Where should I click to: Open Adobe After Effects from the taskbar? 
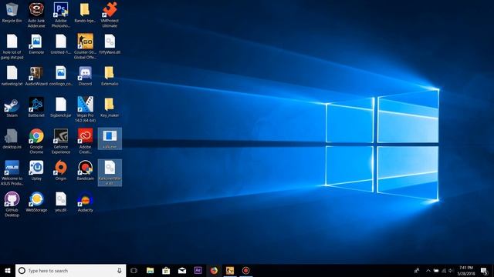(198, 270)
